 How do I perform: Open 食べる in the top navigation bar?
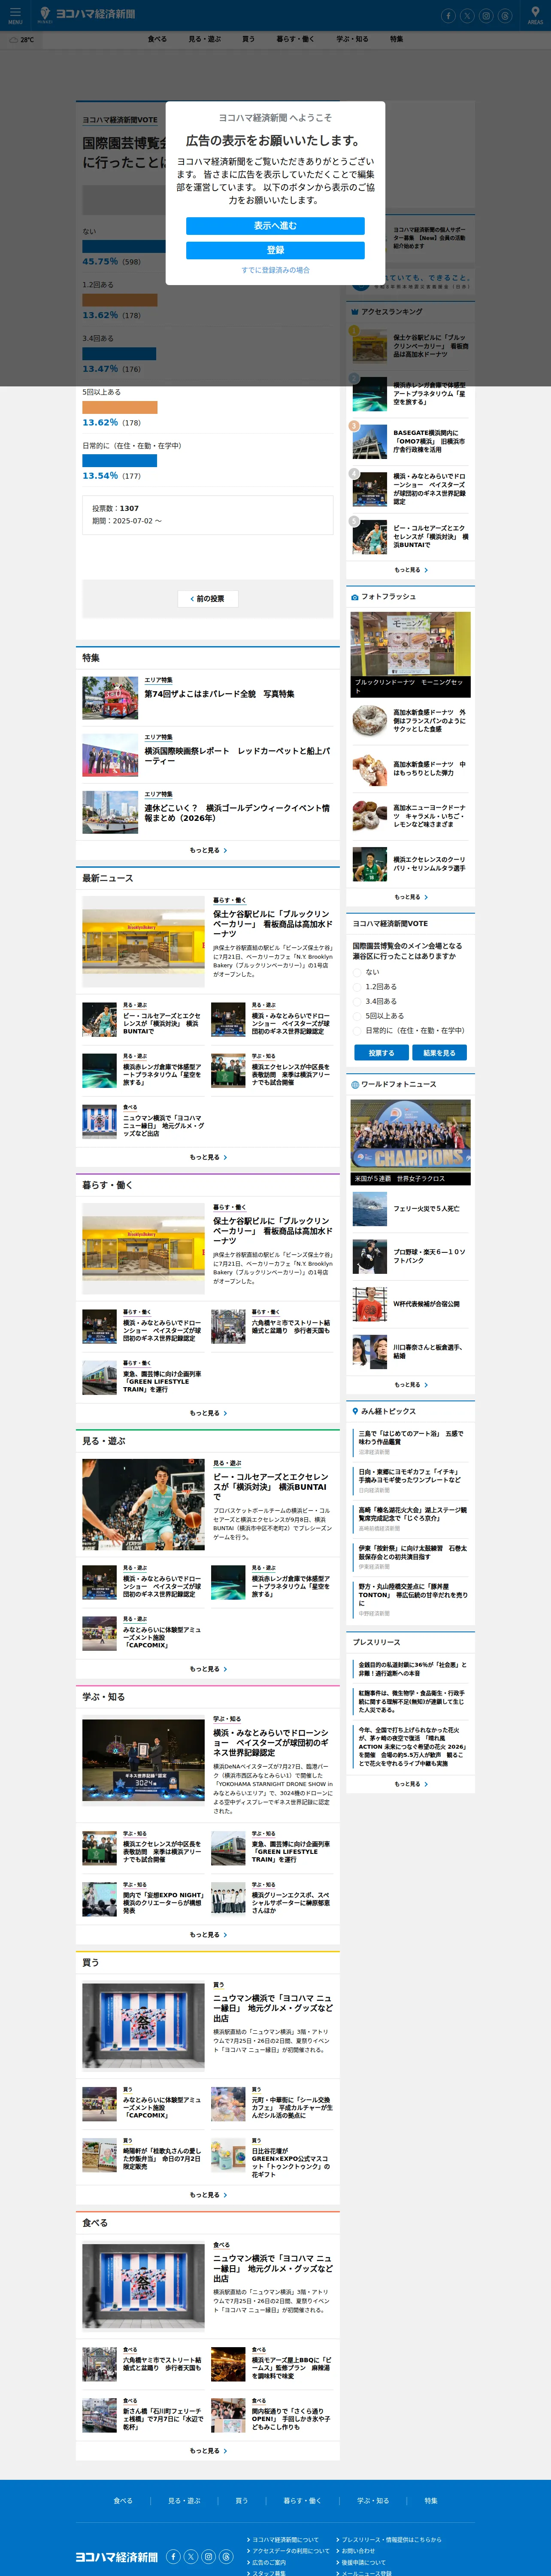click(x=157, y=39)
